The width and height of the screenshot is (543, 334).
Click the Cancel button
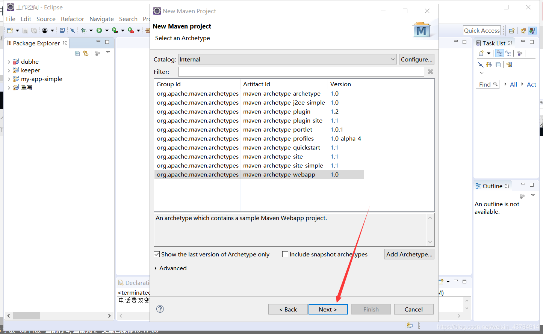(x=414, y=309)
